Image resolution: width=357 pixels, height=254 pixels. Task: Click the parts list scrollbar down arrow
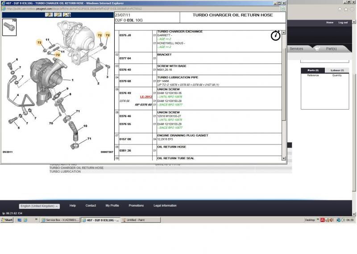[x=284, y=158]
